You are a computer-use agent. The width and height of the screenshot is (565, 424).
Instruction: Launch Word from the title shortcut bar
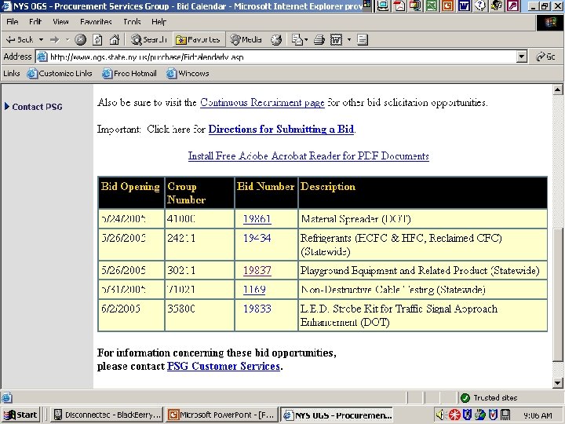(464, 5)
